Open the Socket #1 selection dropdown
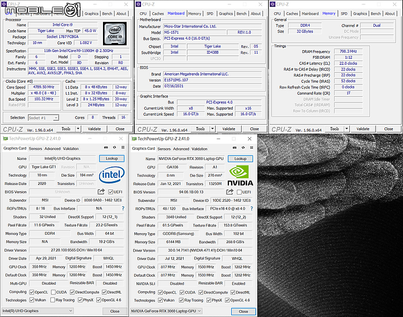This screenshot has height=317, width=403. click(x=44, y=118)
